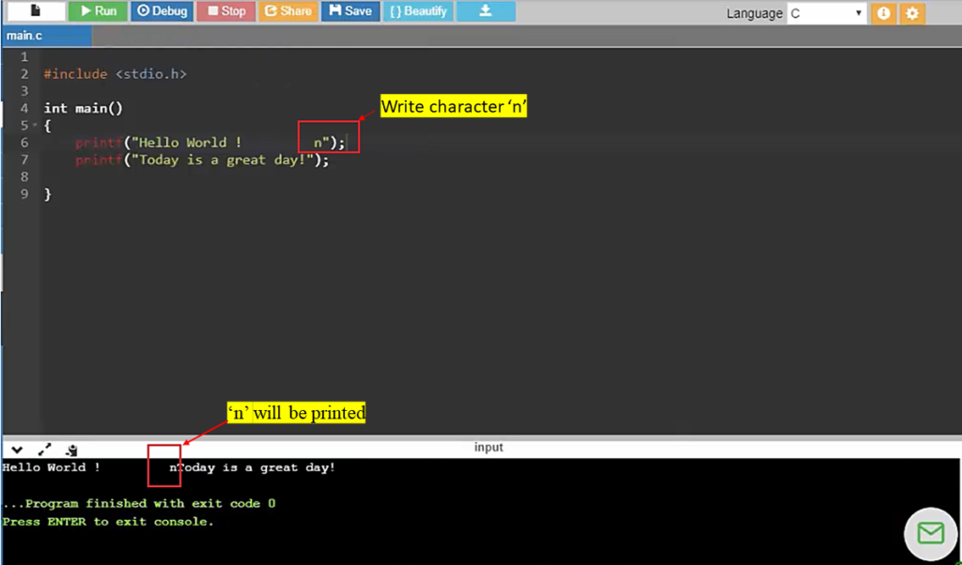The image size is (962, 565).
Task: Share the code using Share button
Action: (287, 11)
